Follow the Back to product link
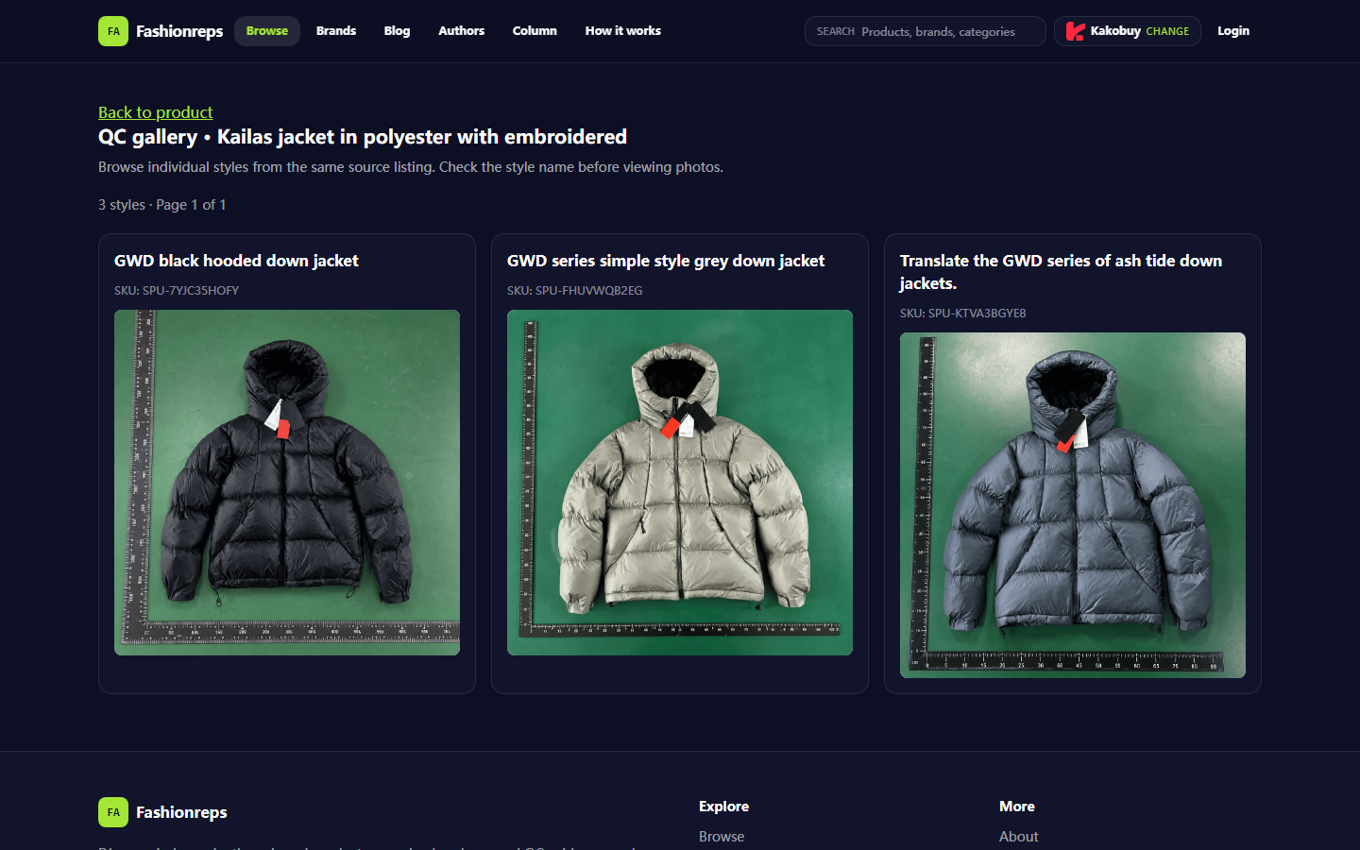This screenshot has width=1360, height=850. click(x=156, y=112)
